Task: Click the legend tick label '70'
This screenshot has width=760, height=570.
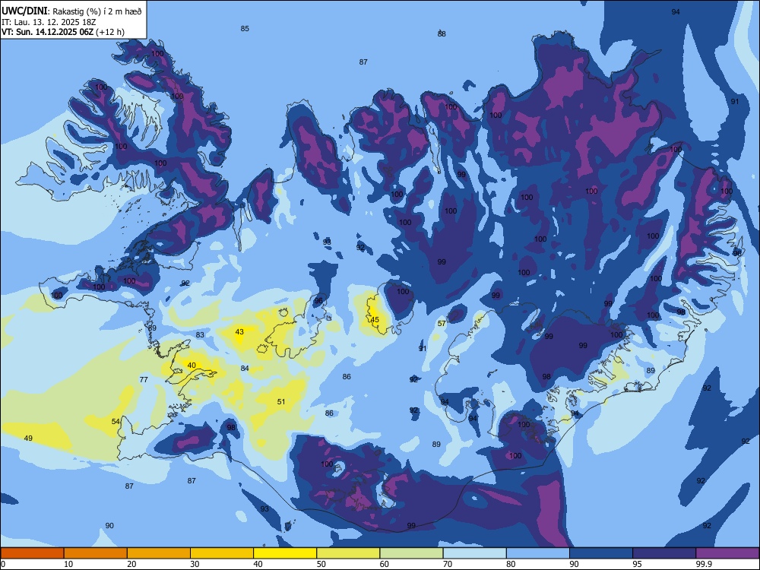Action: tap(448, 564)
